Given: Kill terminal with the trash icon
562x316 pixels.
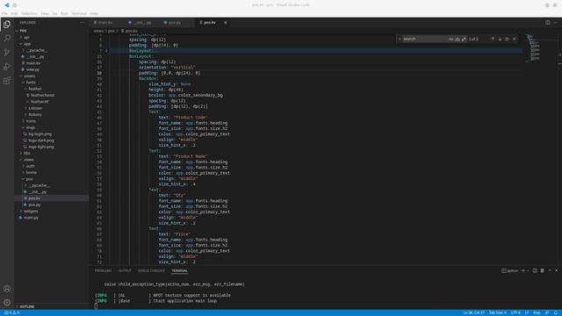Looking at the screenshot, I should point(542,270).
